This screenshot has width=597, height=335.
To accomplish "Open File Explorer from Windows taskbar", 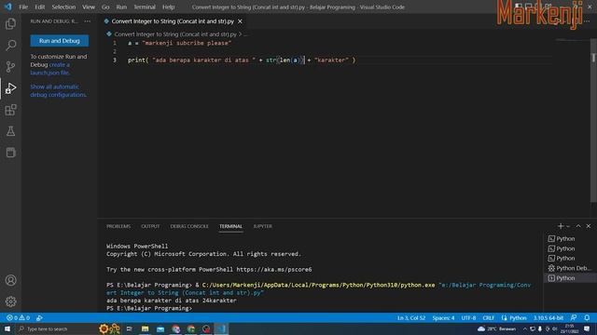I will [x=146, y=328].
